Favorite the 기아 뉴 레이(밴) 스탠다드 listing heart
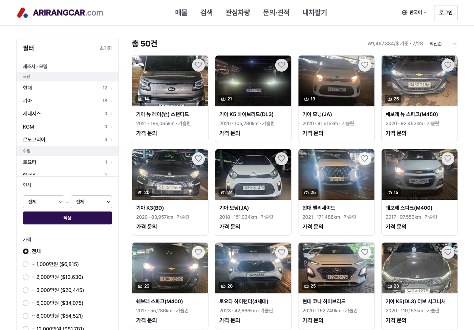 pos(198,65)
